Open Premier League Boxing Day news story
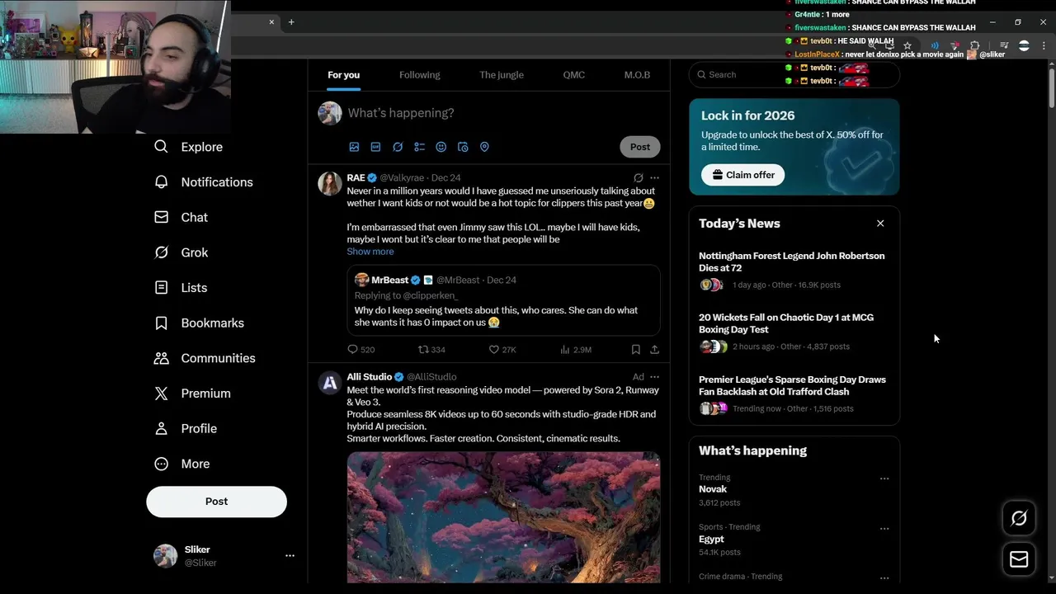Image resolution: width=1056 pixels, height=594 pixels. pos(794,394)
